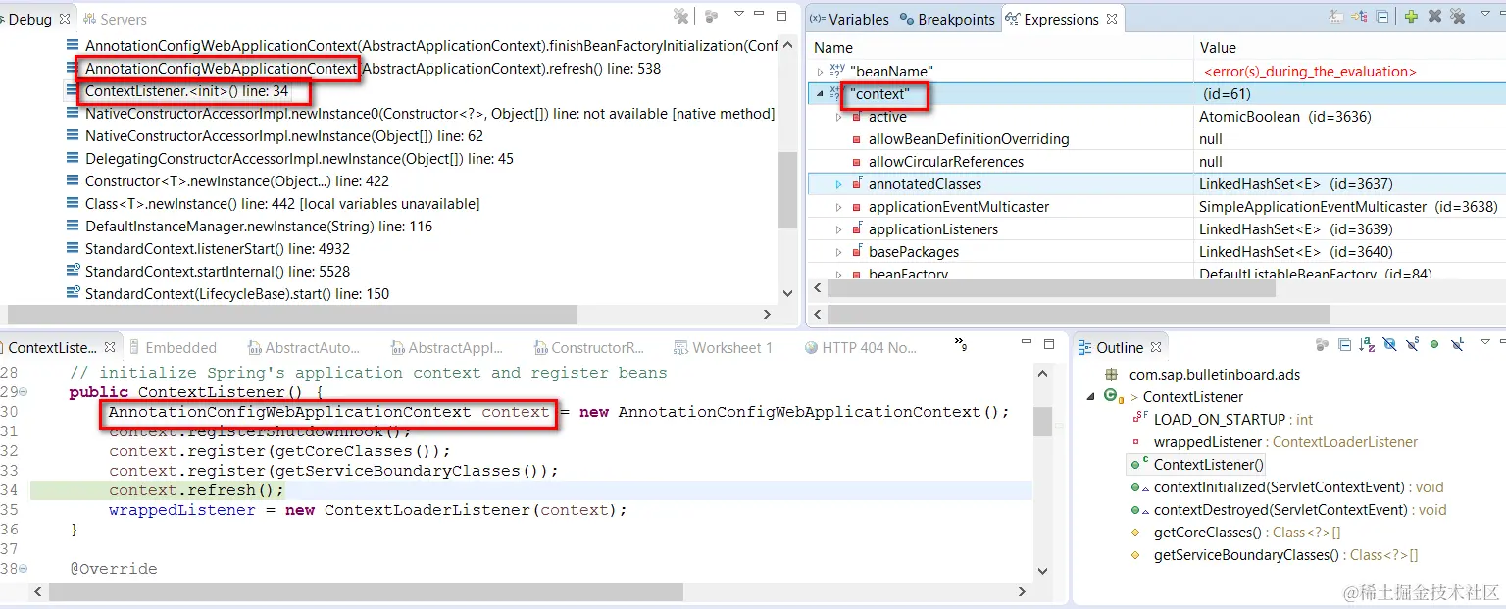
Task: Toggle alphabetical Sort in Outline toolbar
Action: pos(1367,345)
